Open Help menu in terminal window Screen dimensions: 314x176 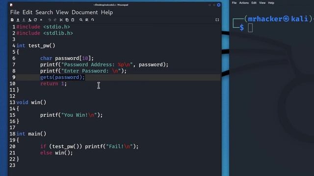tap(271, 3)
